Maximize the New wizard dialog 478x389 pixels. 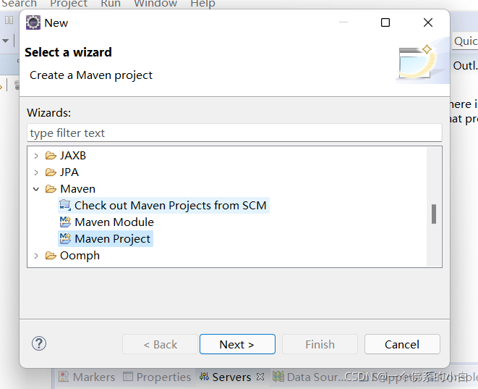click(385, 22)
